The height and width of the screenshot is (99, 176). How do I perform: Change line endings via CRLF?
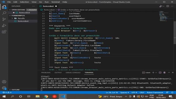(x=142, y=92)
